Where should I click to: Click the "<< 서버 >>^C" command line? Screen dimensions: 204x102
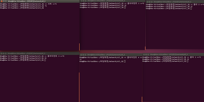51,4
